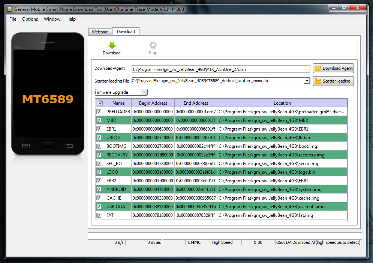
Task: Click the End Address column header
Action: [x=196, y=103]
